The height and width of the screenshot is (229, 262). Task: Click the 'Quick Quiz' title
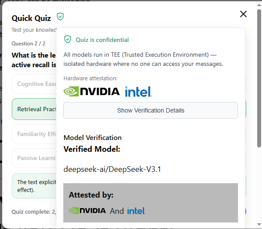coord(31,18)
